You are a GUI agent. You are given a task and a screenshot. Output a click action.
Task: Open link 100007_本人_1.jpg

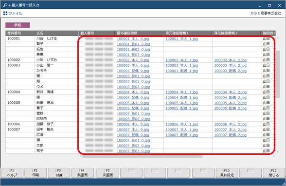click(x=182, y=130)
